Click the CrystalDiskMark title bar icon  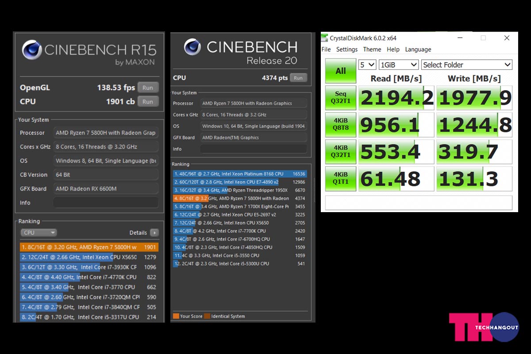(325, 38)
